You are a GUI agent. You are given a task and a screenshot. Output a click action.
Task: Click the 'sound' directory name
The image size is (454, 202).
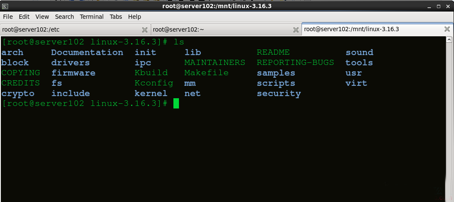coord(359,53)
